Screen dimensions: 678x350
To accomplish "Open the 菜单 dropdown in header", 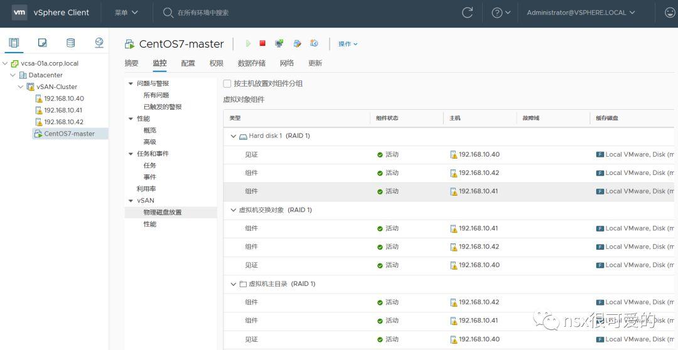I will coord(126,13).
